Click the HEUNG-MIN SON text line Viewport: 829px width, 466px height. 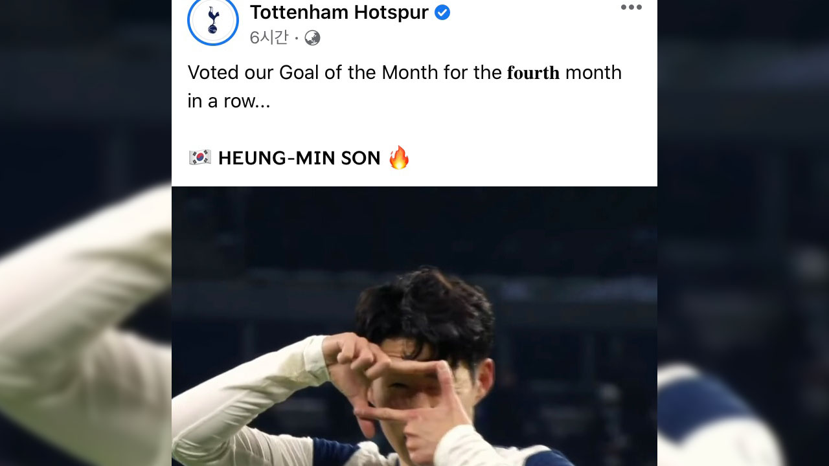pos(299,158)
